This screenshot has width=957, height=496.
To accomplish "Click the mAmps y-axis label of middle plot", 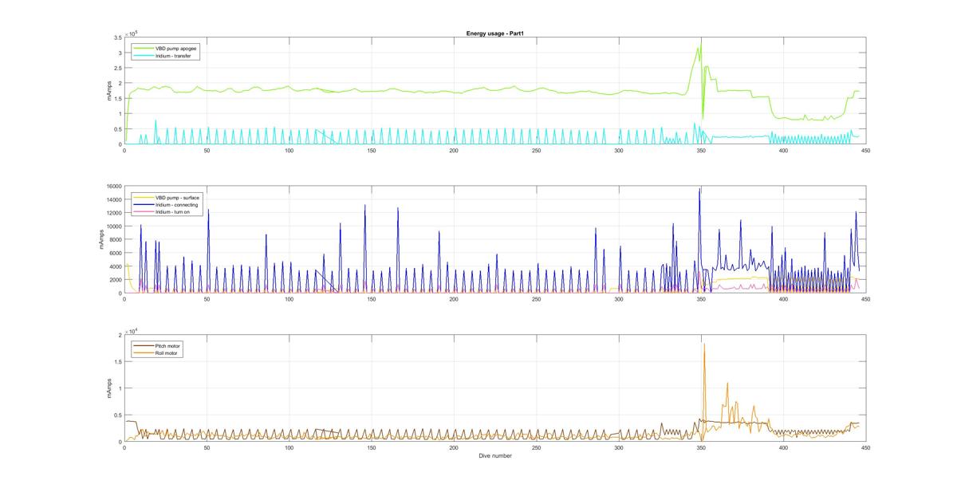I will click(x=101, y=240).
